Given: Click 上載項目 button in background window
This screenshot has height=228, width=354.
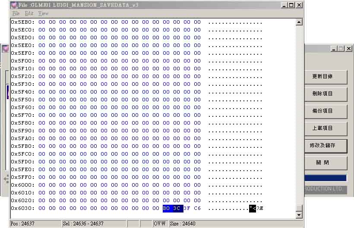Looking at the screenshot, I should (x=326, y=128).
